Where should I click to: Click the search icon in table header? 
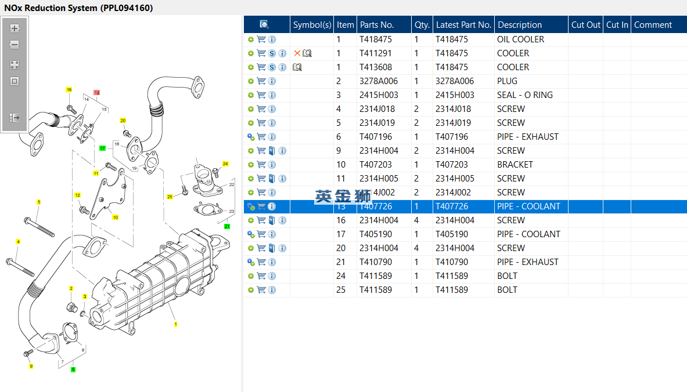[x=264, y=24]
